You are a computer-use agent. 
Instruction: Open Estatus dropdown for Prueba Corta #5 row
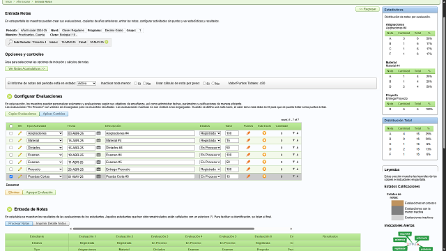210,176
